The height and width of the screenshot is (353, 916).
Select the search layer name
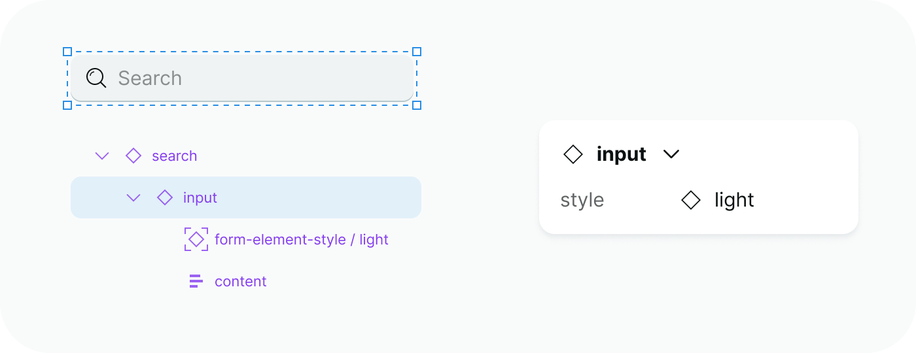coord(174,156)
